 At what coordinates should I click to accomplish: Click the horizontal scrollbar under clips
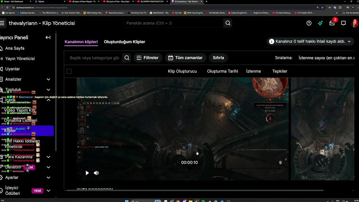194,190
